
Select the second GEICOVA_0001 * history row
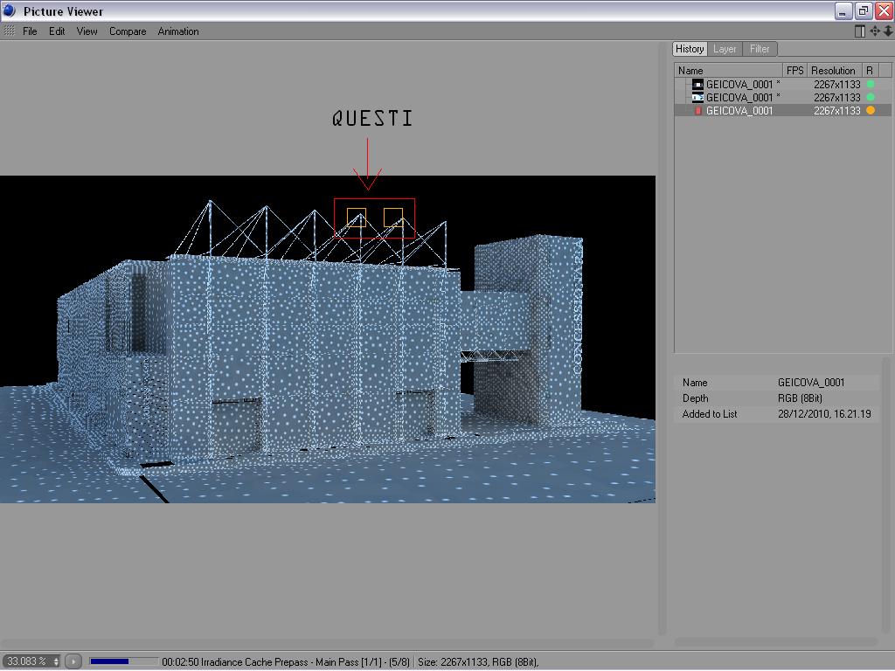[x=782, y=98]
